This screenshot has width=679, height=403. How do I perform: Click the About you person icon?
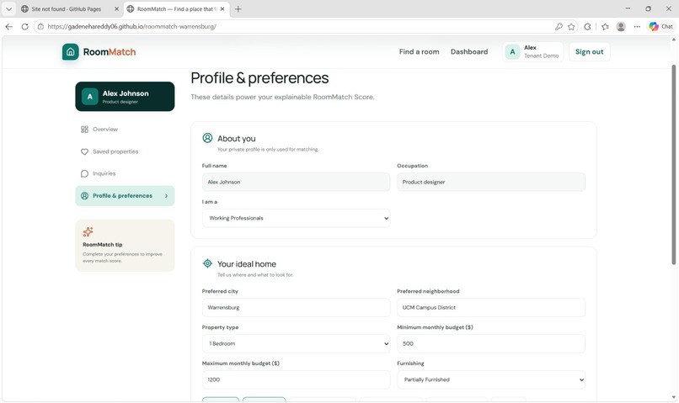[207, 138]
